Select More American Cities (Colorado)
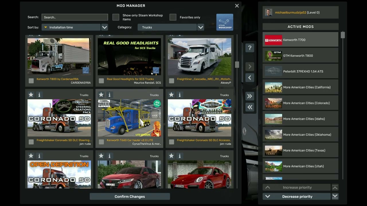The width and height of the screenshot is (367, 206). click(300, 103)
